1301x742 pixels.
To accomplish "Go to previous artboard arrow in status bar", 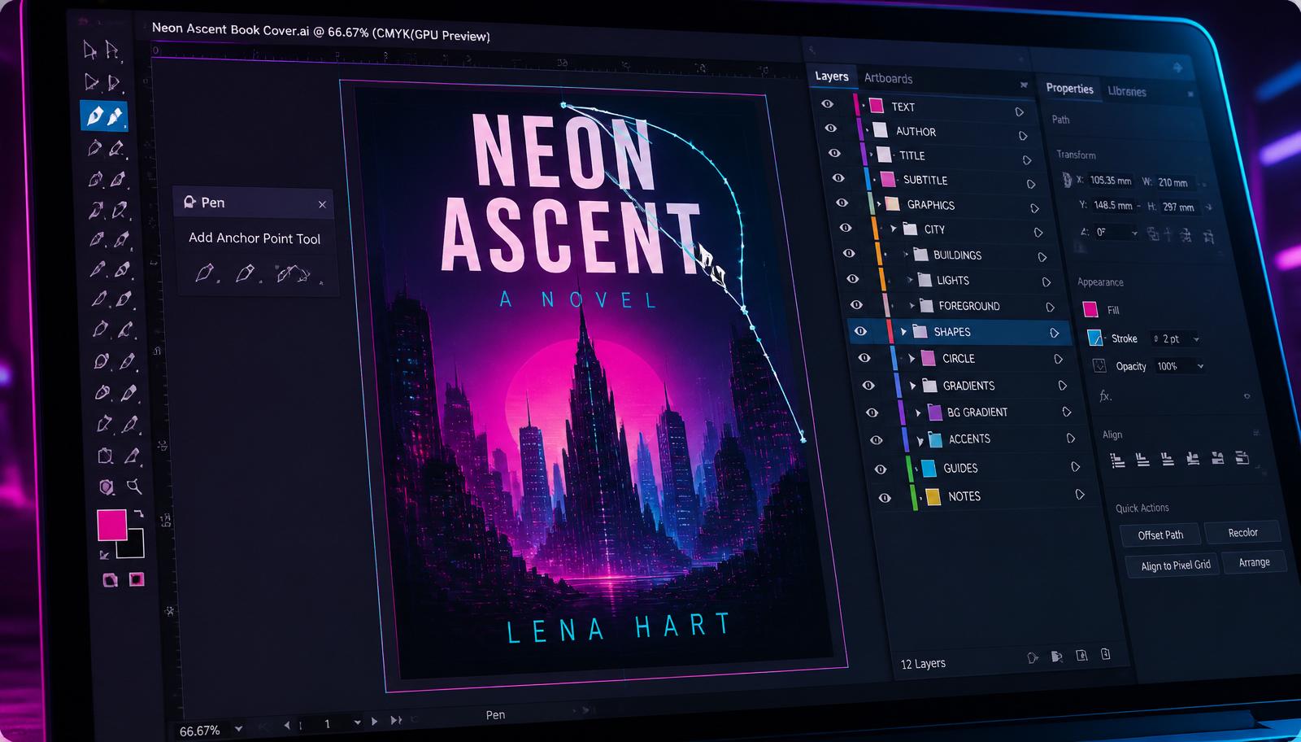I will coord(287,724).
